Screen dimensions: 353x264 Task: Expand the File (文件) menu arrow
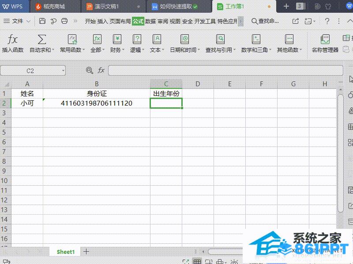[x=28, y=21]
